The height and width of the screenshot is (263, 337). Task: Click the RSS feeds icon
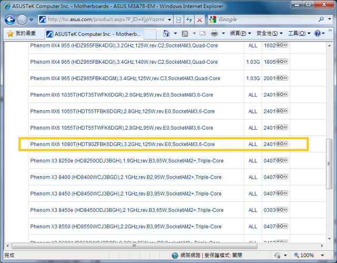pyautogui.click(x=185, y=34)
